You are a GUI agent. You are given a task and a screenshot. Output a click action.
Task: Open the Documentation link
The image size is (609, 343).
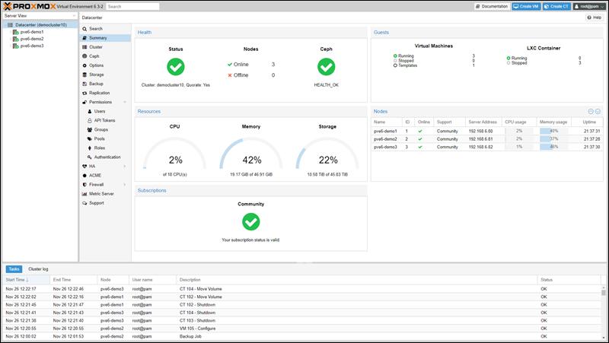[491, 6]
